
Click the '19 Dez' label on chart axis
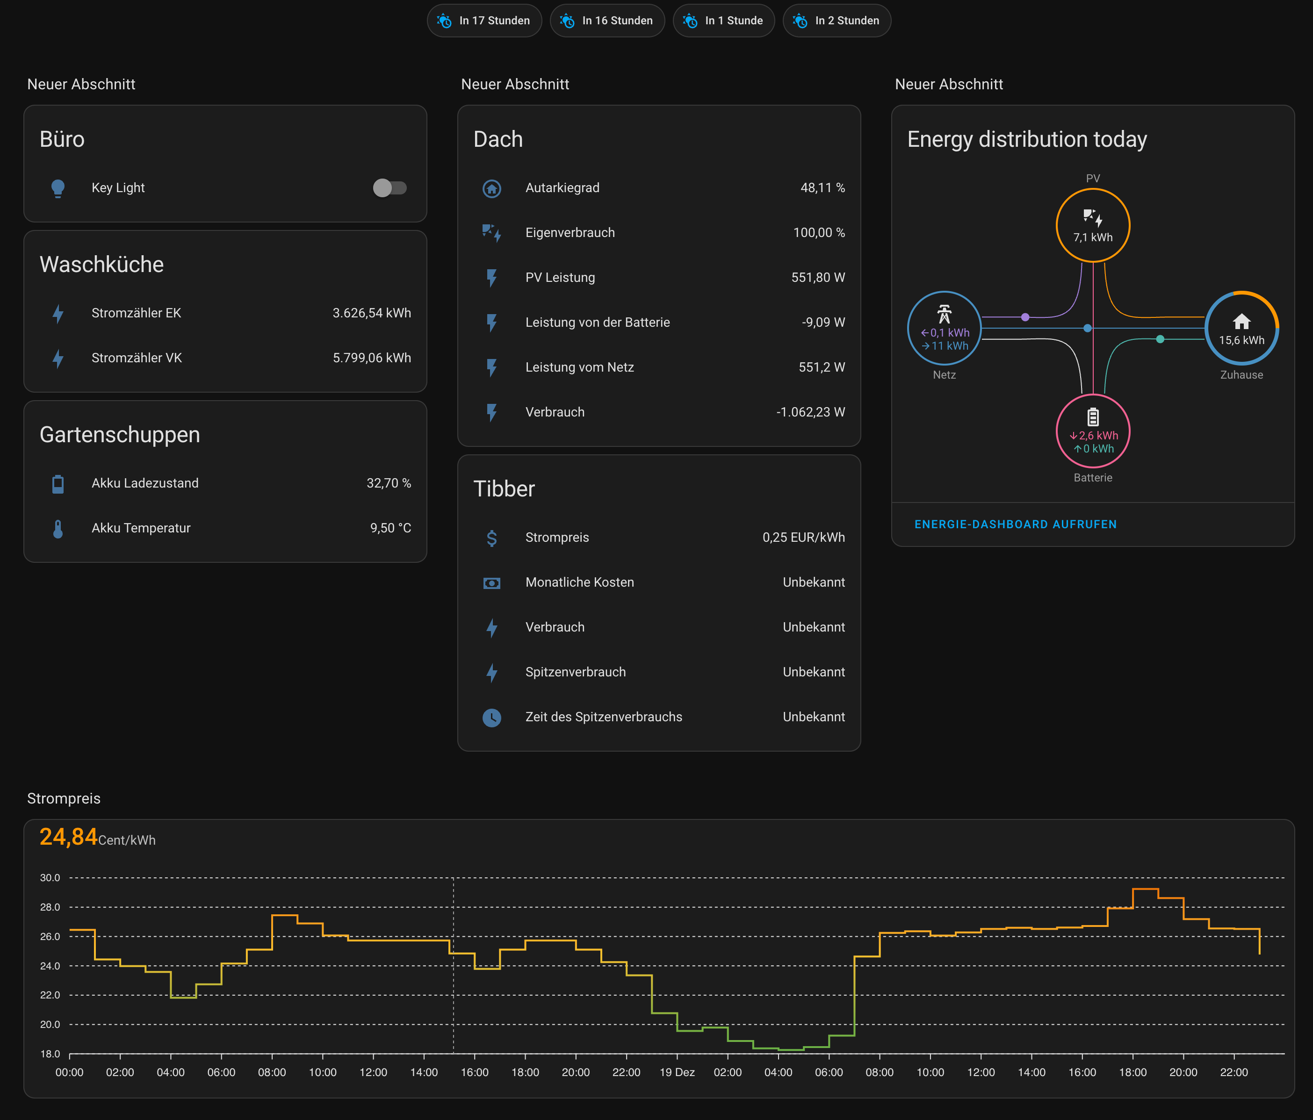678,1072
